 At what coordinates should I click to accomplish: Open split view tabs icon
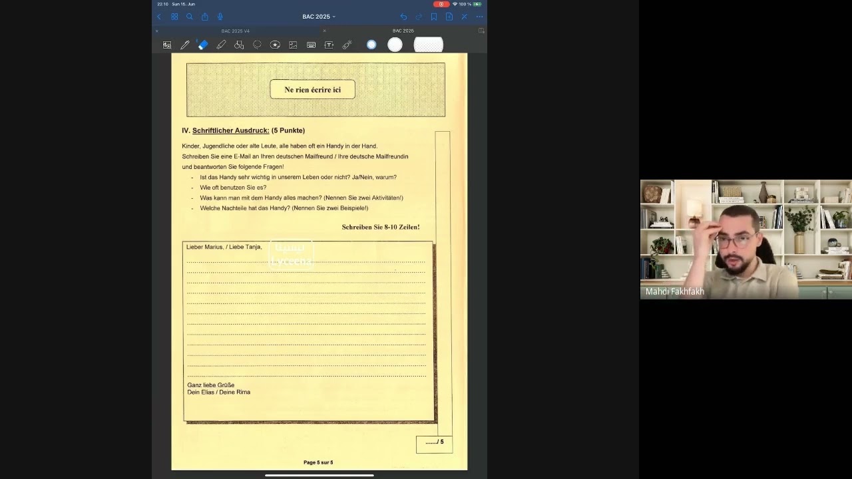tap(481, 31)
